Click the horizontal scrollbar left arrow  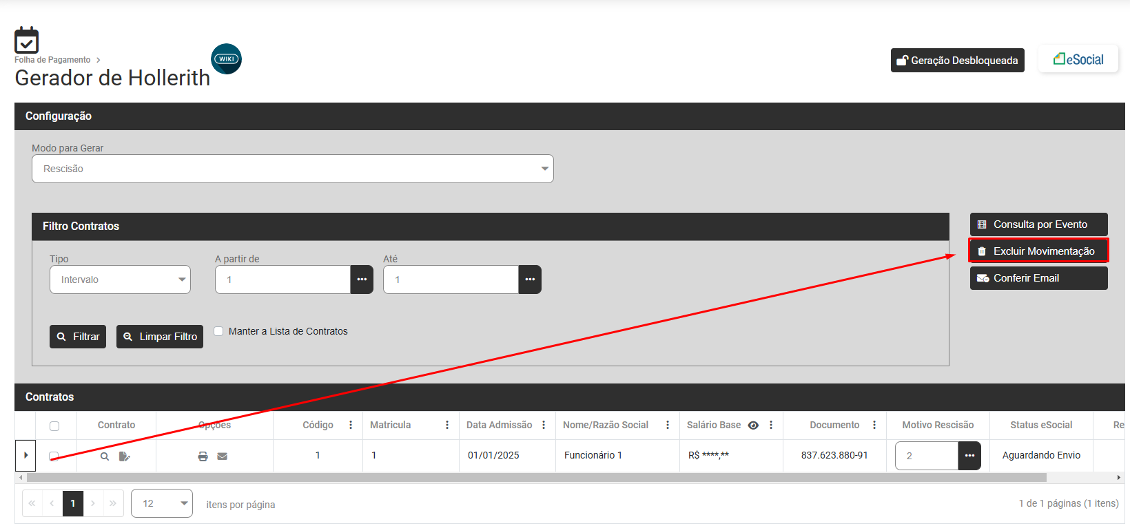(x=21, y=477)
